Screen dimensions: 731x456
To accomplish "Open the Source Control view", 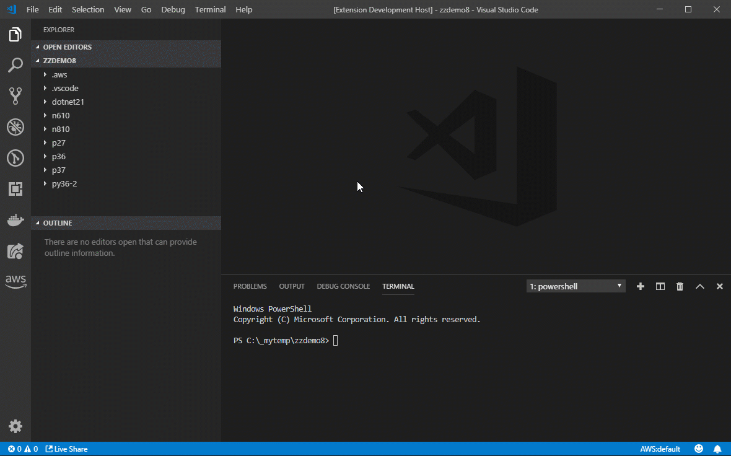I will coord(15,96).
